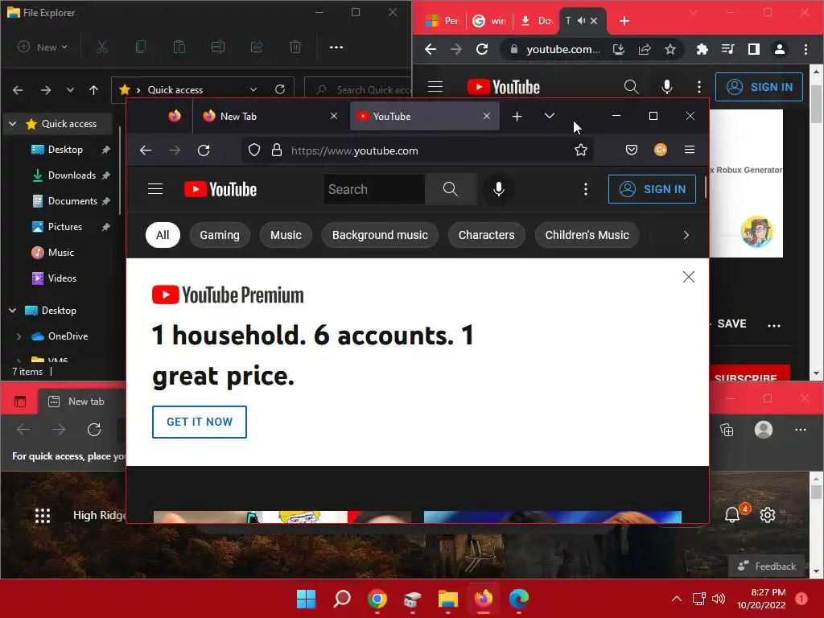Viewport: 824px width, 618px height.
Task: Click Firefox back arrow button
Action: point(146,150)
